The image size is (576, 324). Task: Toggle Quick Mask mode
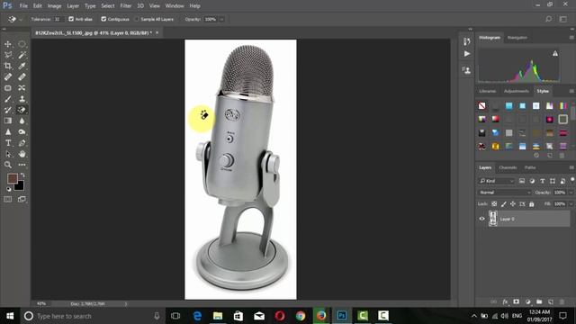pos(8,199)
